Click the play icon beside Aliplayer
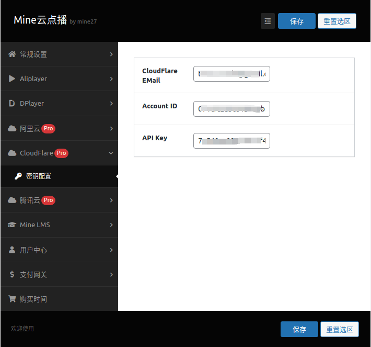This screenshot has height=347, width=371. point(12,79)
